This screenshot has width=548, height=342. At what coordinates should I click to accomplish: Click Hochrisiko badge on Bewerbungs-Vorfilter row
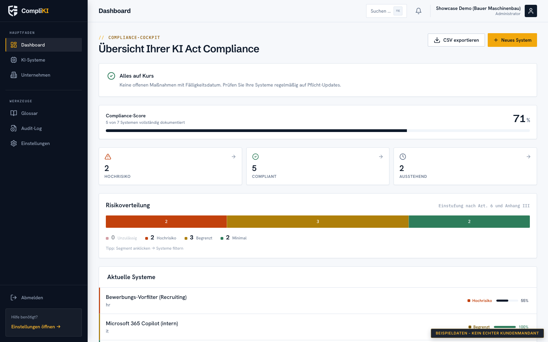point(480,301)
